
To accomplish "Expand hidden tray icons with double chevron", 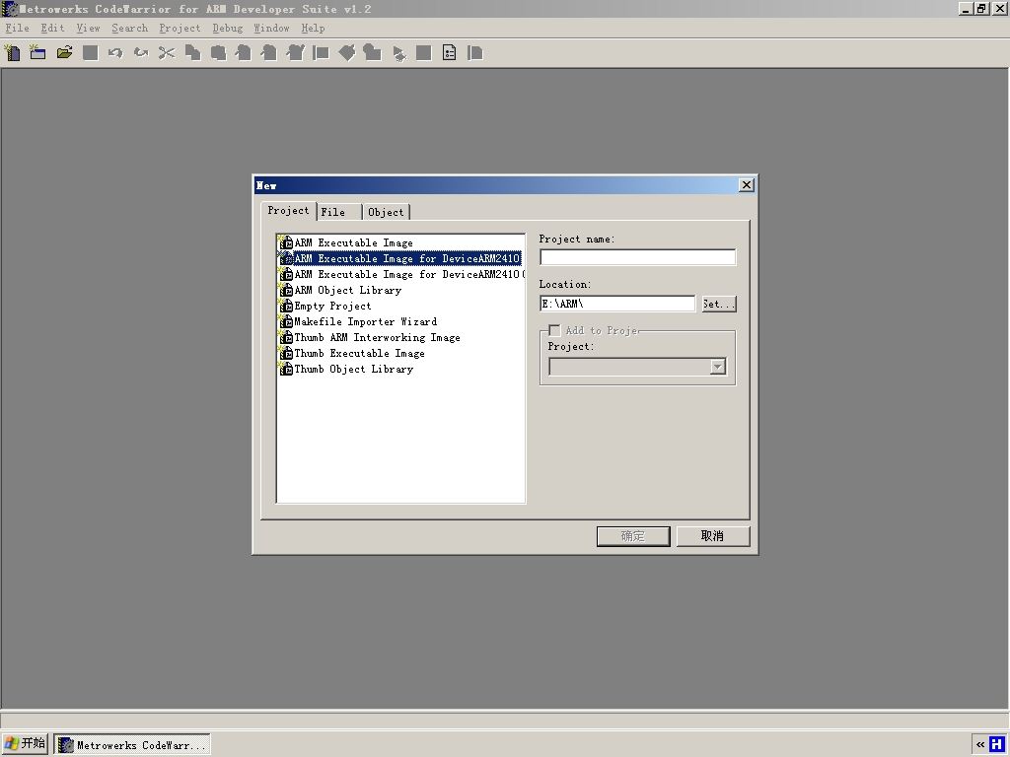I will (x=979, y=745).
